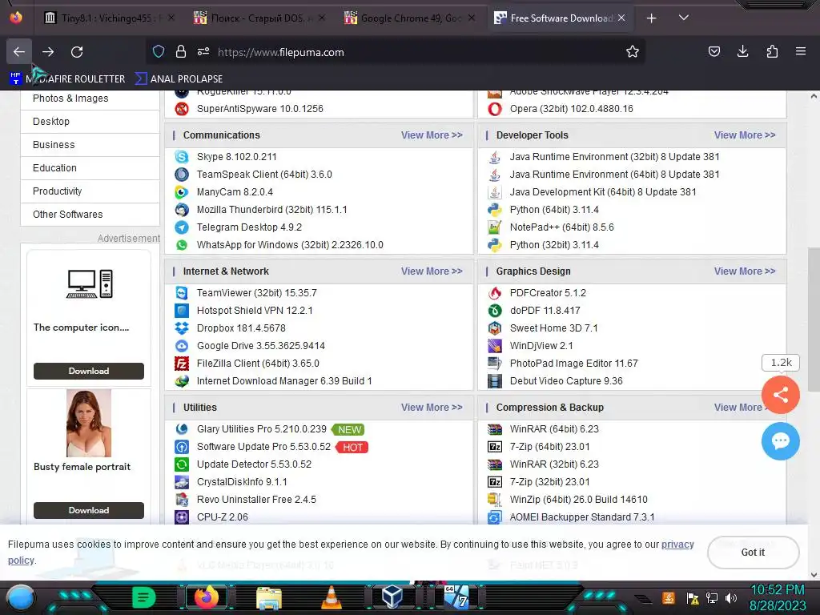Click the NotePad++ icon

pyautogui.click(x=495, y=227)
